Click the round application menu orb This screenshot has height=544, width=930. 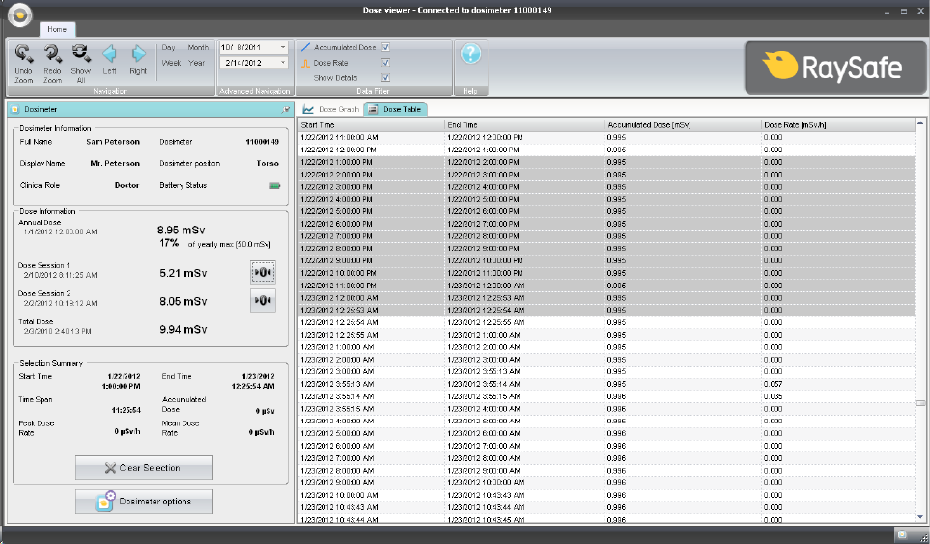pyautogui.click(x=19, y=13)
